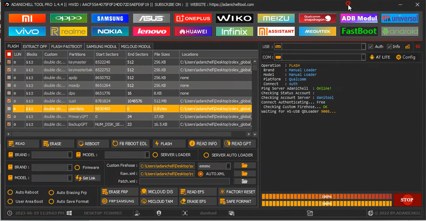
Task: Click the partition table horizontal scrollbar
Action: click(x=128, y=134)
